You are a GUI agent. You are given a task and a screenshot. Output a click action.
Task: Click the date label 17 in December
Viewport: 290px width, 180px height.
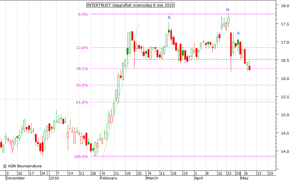32,174
